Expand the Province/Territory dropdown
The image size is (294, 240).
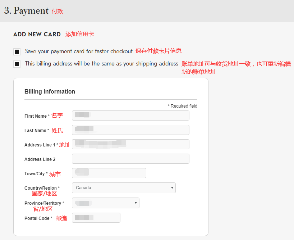point(105,203)
